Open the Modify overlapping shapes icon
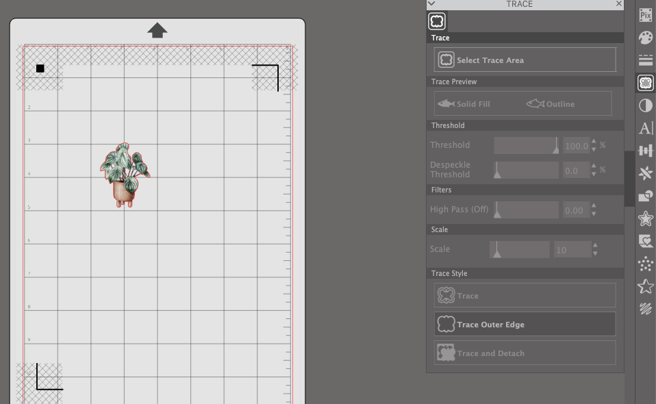 (646, 196)
